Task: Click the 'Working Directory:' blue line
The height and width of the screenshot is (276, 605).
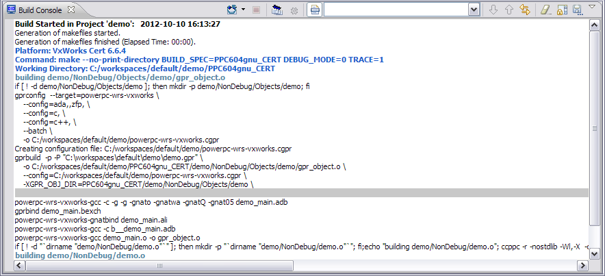Action: 144,68
